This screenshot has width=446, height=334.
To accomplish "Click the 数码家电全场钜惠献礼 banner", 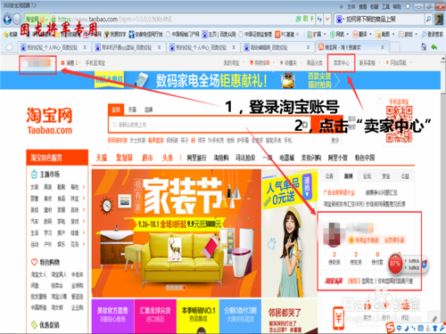I will tap(220, 80).
